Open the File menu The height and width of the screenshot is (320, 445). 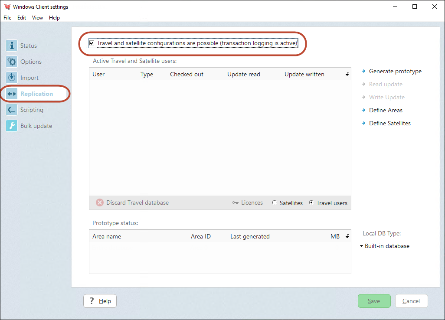pos(7,17)
